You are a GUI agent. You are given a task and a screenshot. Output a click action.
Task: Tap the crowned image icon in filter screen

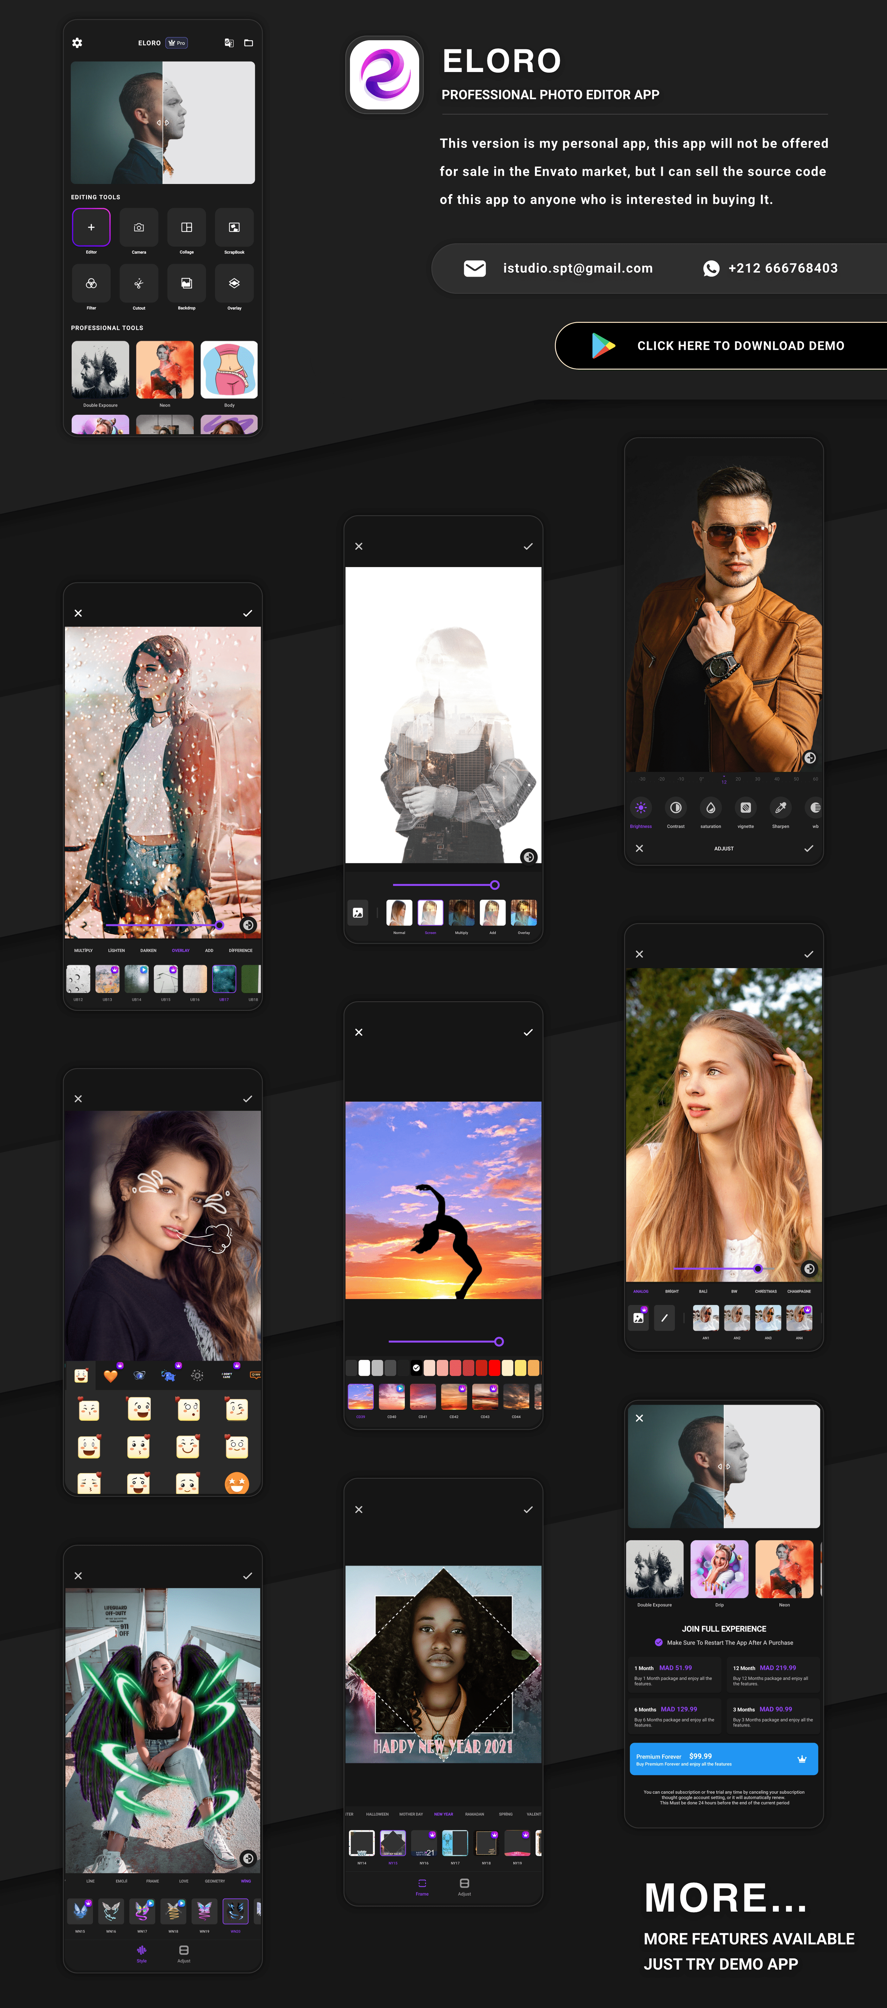tap(638, 1318)
